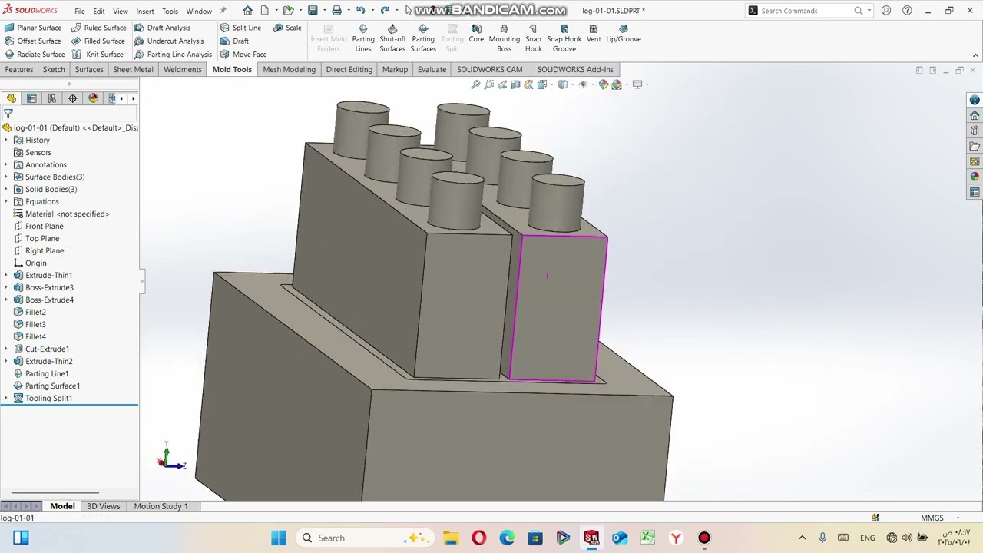Click the Home icon in quick toolbar
This screenshot has width=983, height=553.
[x=247, y=11]
